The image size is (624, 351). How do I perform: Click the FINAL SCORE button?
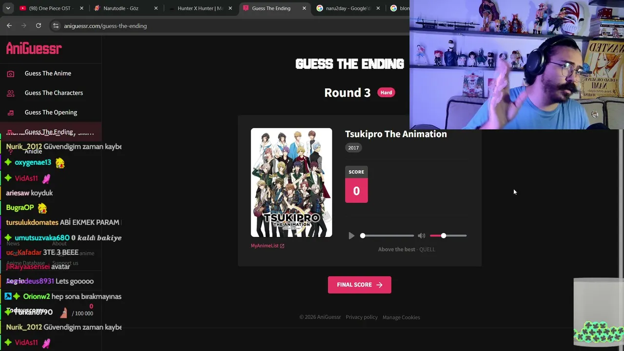359,285
